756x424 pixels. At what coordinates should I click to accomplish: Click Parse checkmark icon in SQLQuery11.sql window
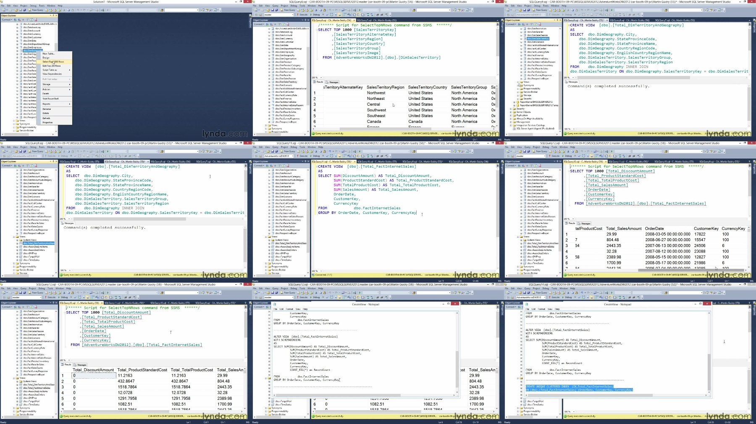tap(327, 156)
